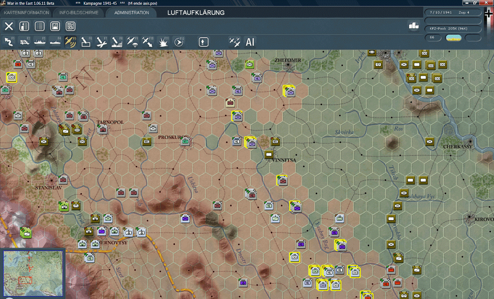Open the commander's report list icon
The image size is (494, 299).
pos(40,26)
